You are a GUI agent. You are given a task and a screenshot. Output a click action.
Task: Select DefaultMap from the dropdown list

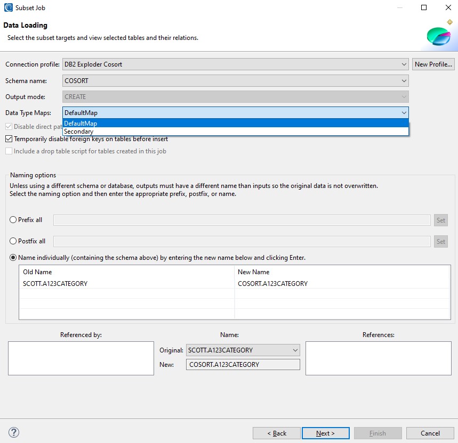coord(81,124)
